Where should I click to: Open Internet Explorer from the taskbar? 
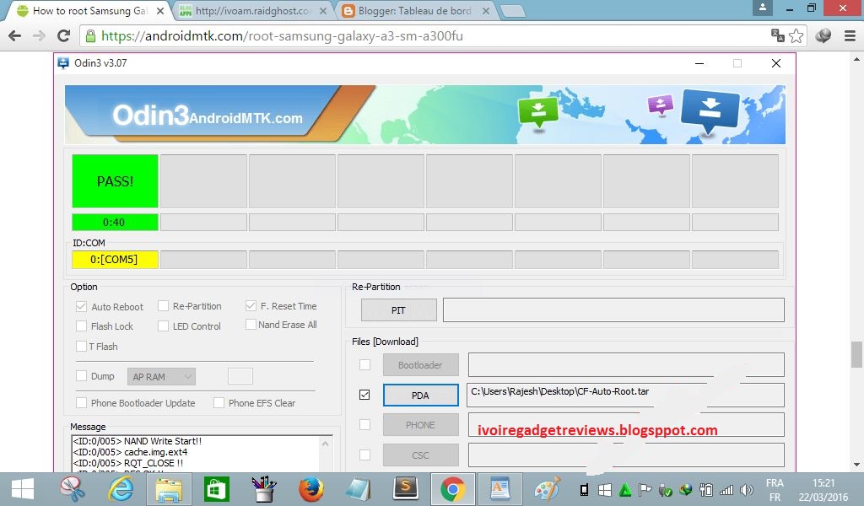pyautogui.click(x=120, y=489)
